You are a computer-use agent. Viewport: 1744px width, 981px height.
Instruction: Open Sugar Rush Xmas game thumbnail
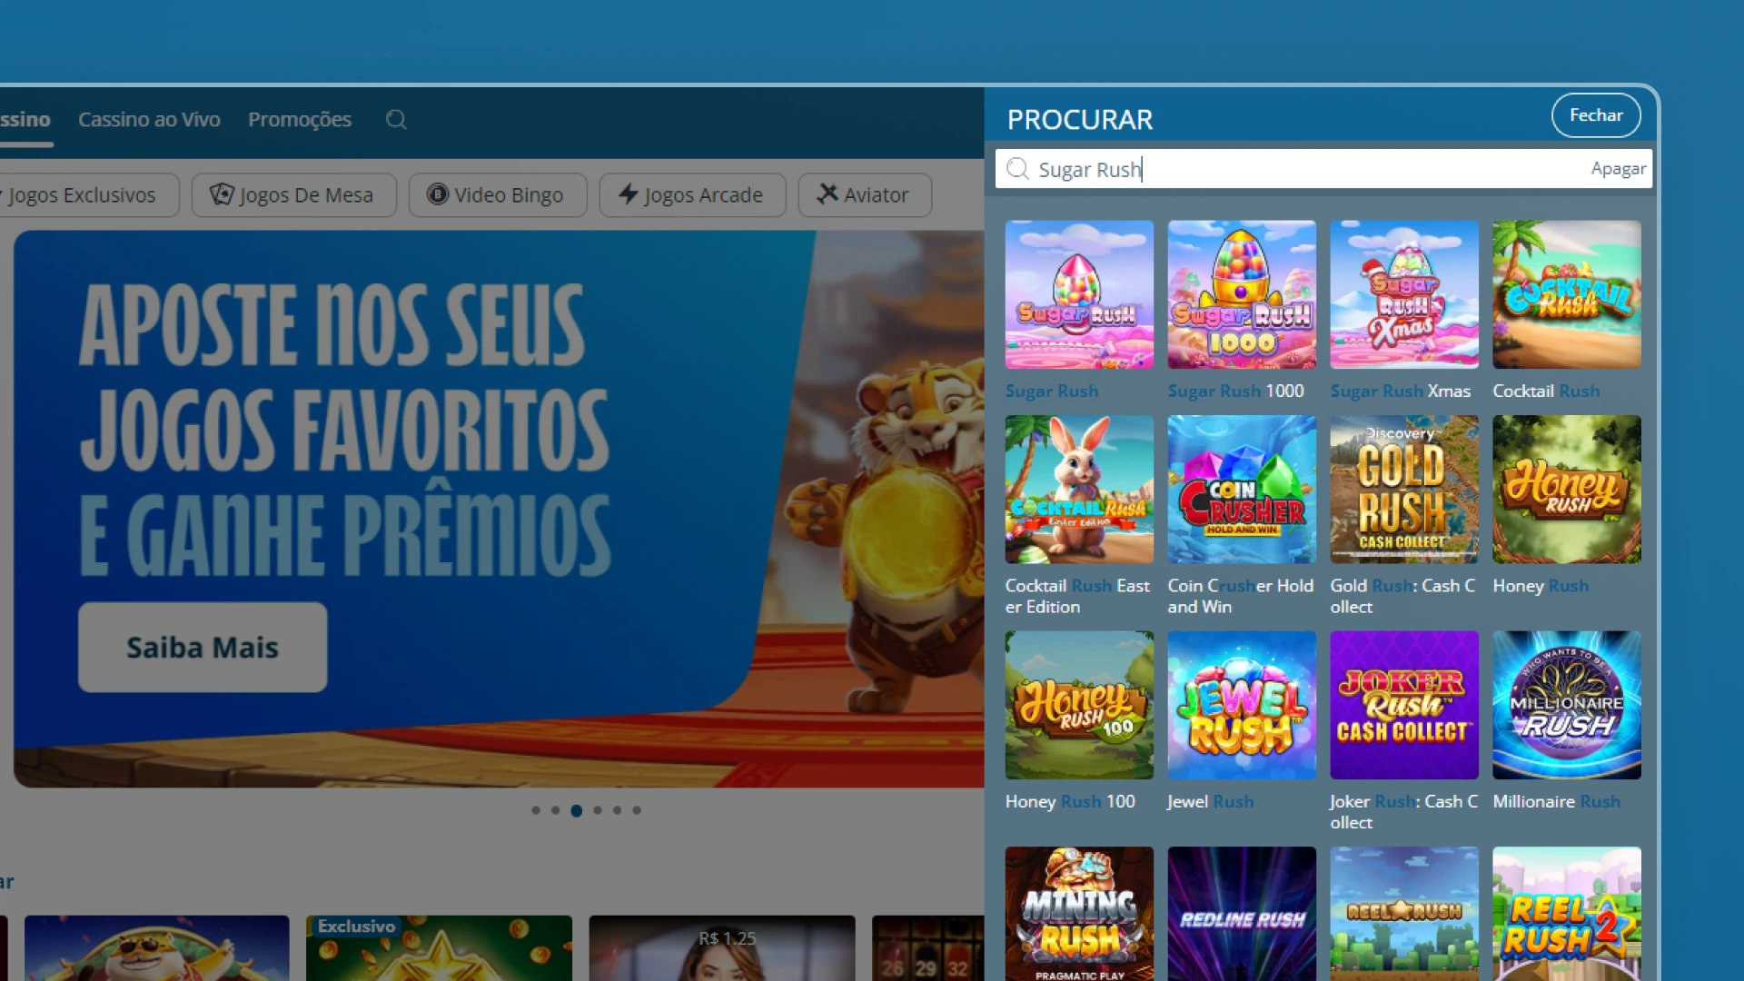pos(1404,294)
